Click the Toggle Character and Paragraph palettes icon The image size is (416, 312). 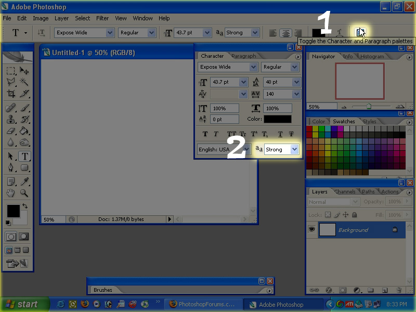tap(359, 32)
